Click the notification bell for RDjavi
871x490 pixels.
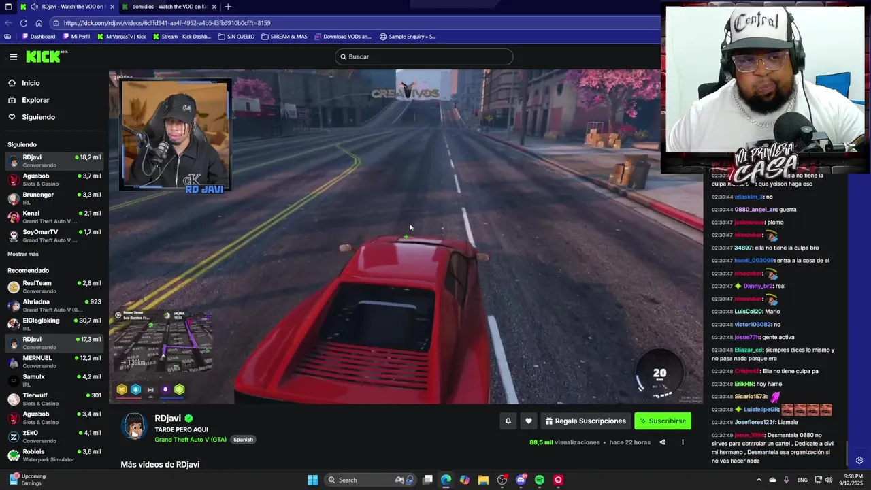(x=508, y=421)
